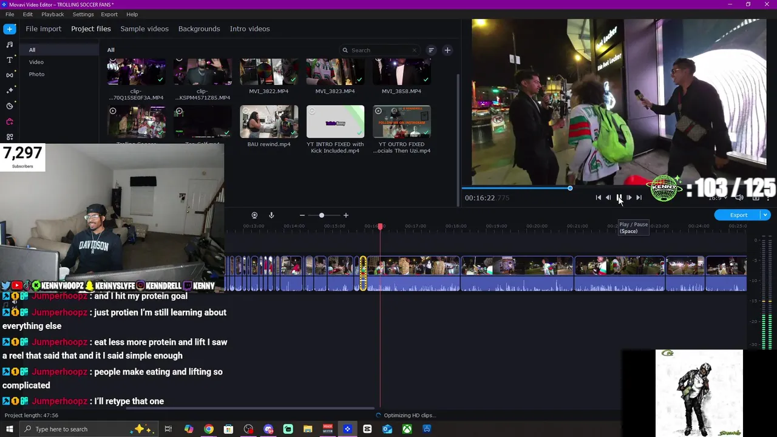Switch to the Sample videos tab

(144, 29)
